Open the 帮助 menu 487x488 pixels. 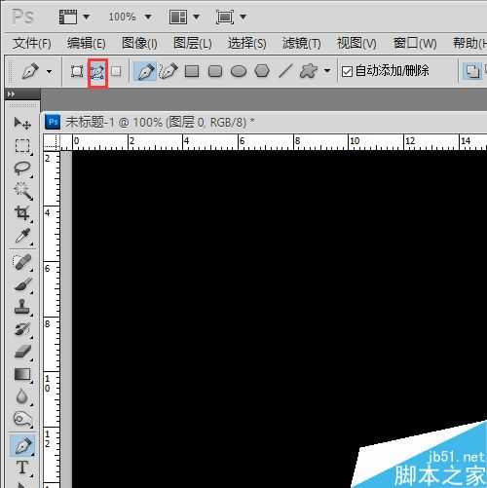[x=469, y=43]
